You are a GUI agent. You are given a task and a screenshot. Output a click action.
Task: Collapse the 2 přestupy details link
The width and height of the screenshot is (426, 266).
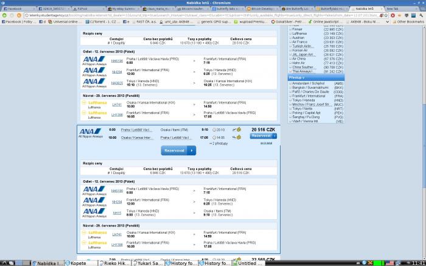(x=218, y=144)
